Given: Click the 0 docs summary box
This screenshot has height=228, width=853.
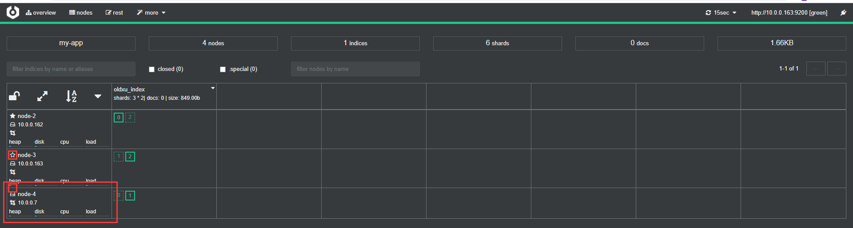Looking at the screenshot, I should (x=640, y=43).
